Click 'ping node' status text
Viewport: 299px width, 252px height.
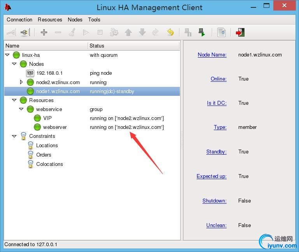click(x=101, y=73)
